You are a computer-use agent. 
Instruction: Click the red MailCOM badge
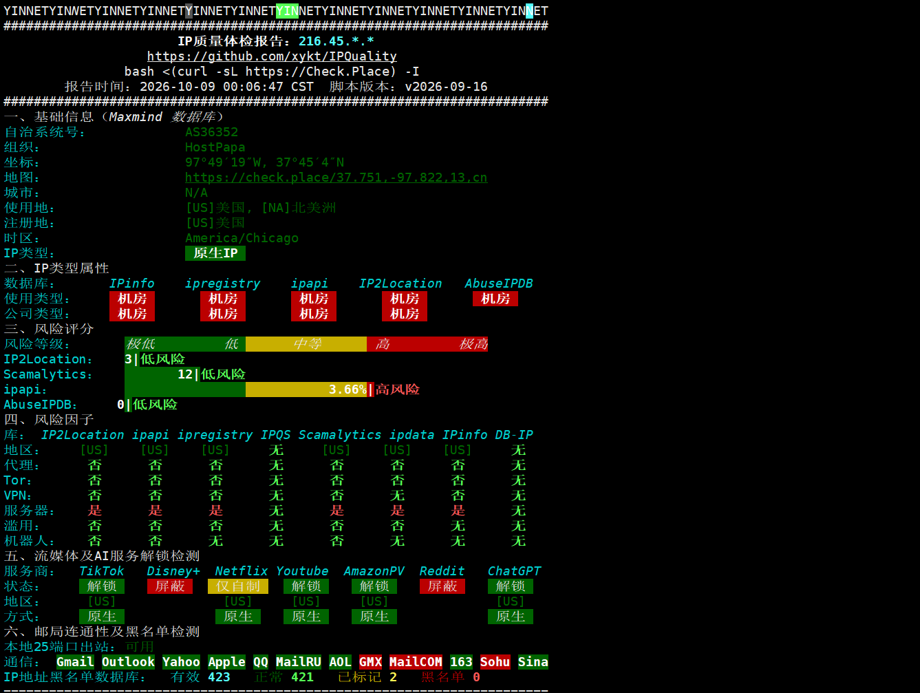point(416,662)
